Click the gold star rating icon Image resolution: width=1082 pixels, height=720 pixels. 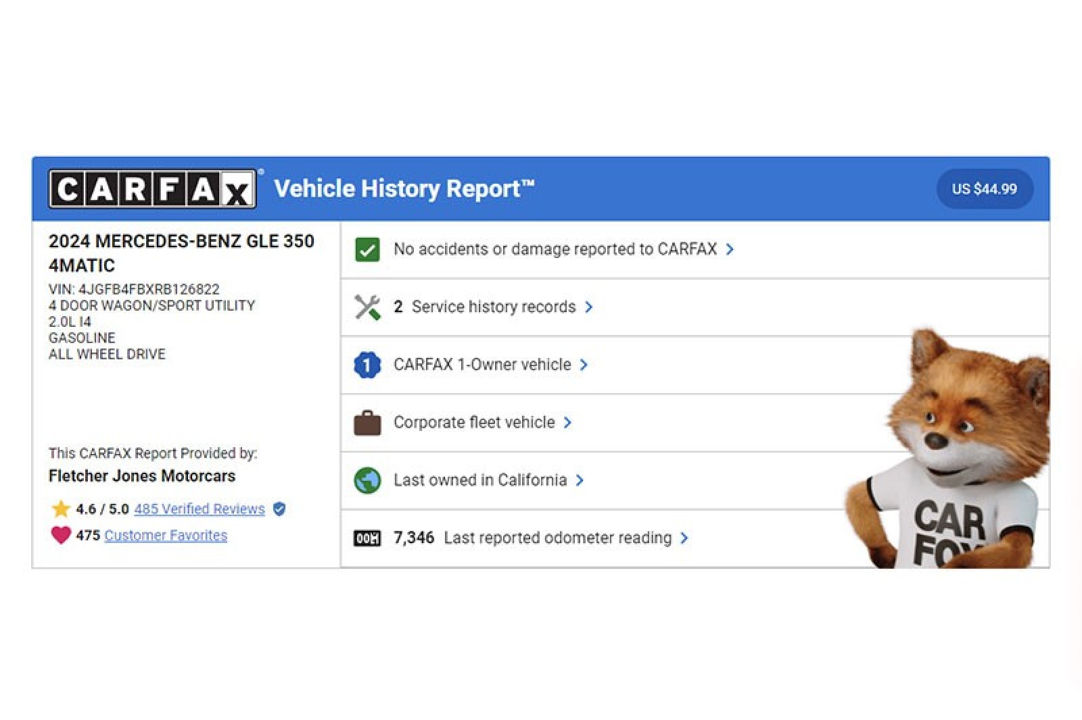[61, 509]
